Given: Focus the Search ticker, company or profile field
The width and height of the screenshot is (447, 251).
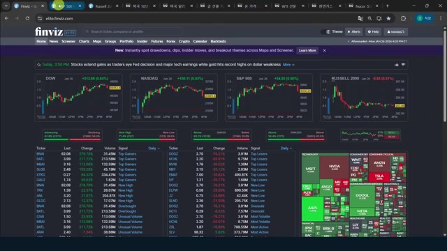Looking at the screenshot, I should (x=133, y=31).
